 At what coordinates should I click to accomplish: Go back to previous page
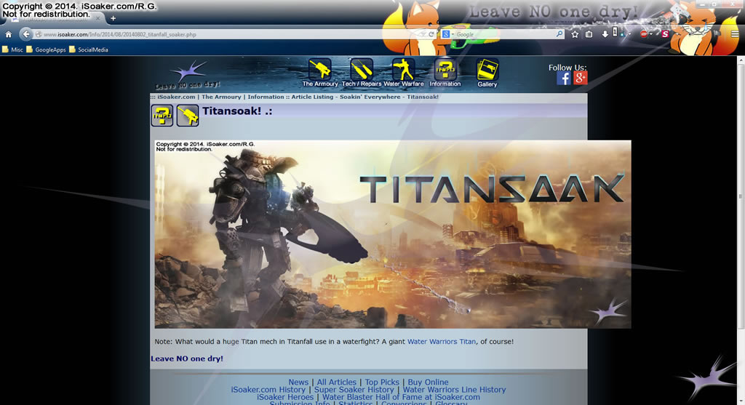[25, 34]
